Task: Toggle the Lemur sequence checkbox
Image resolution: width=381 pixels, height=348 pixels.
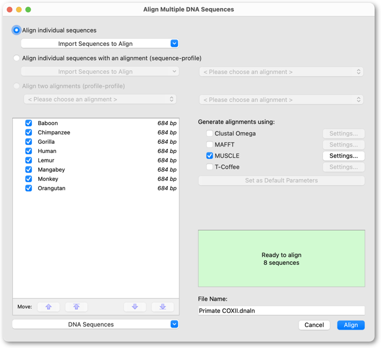Action: tap(28, 160)
